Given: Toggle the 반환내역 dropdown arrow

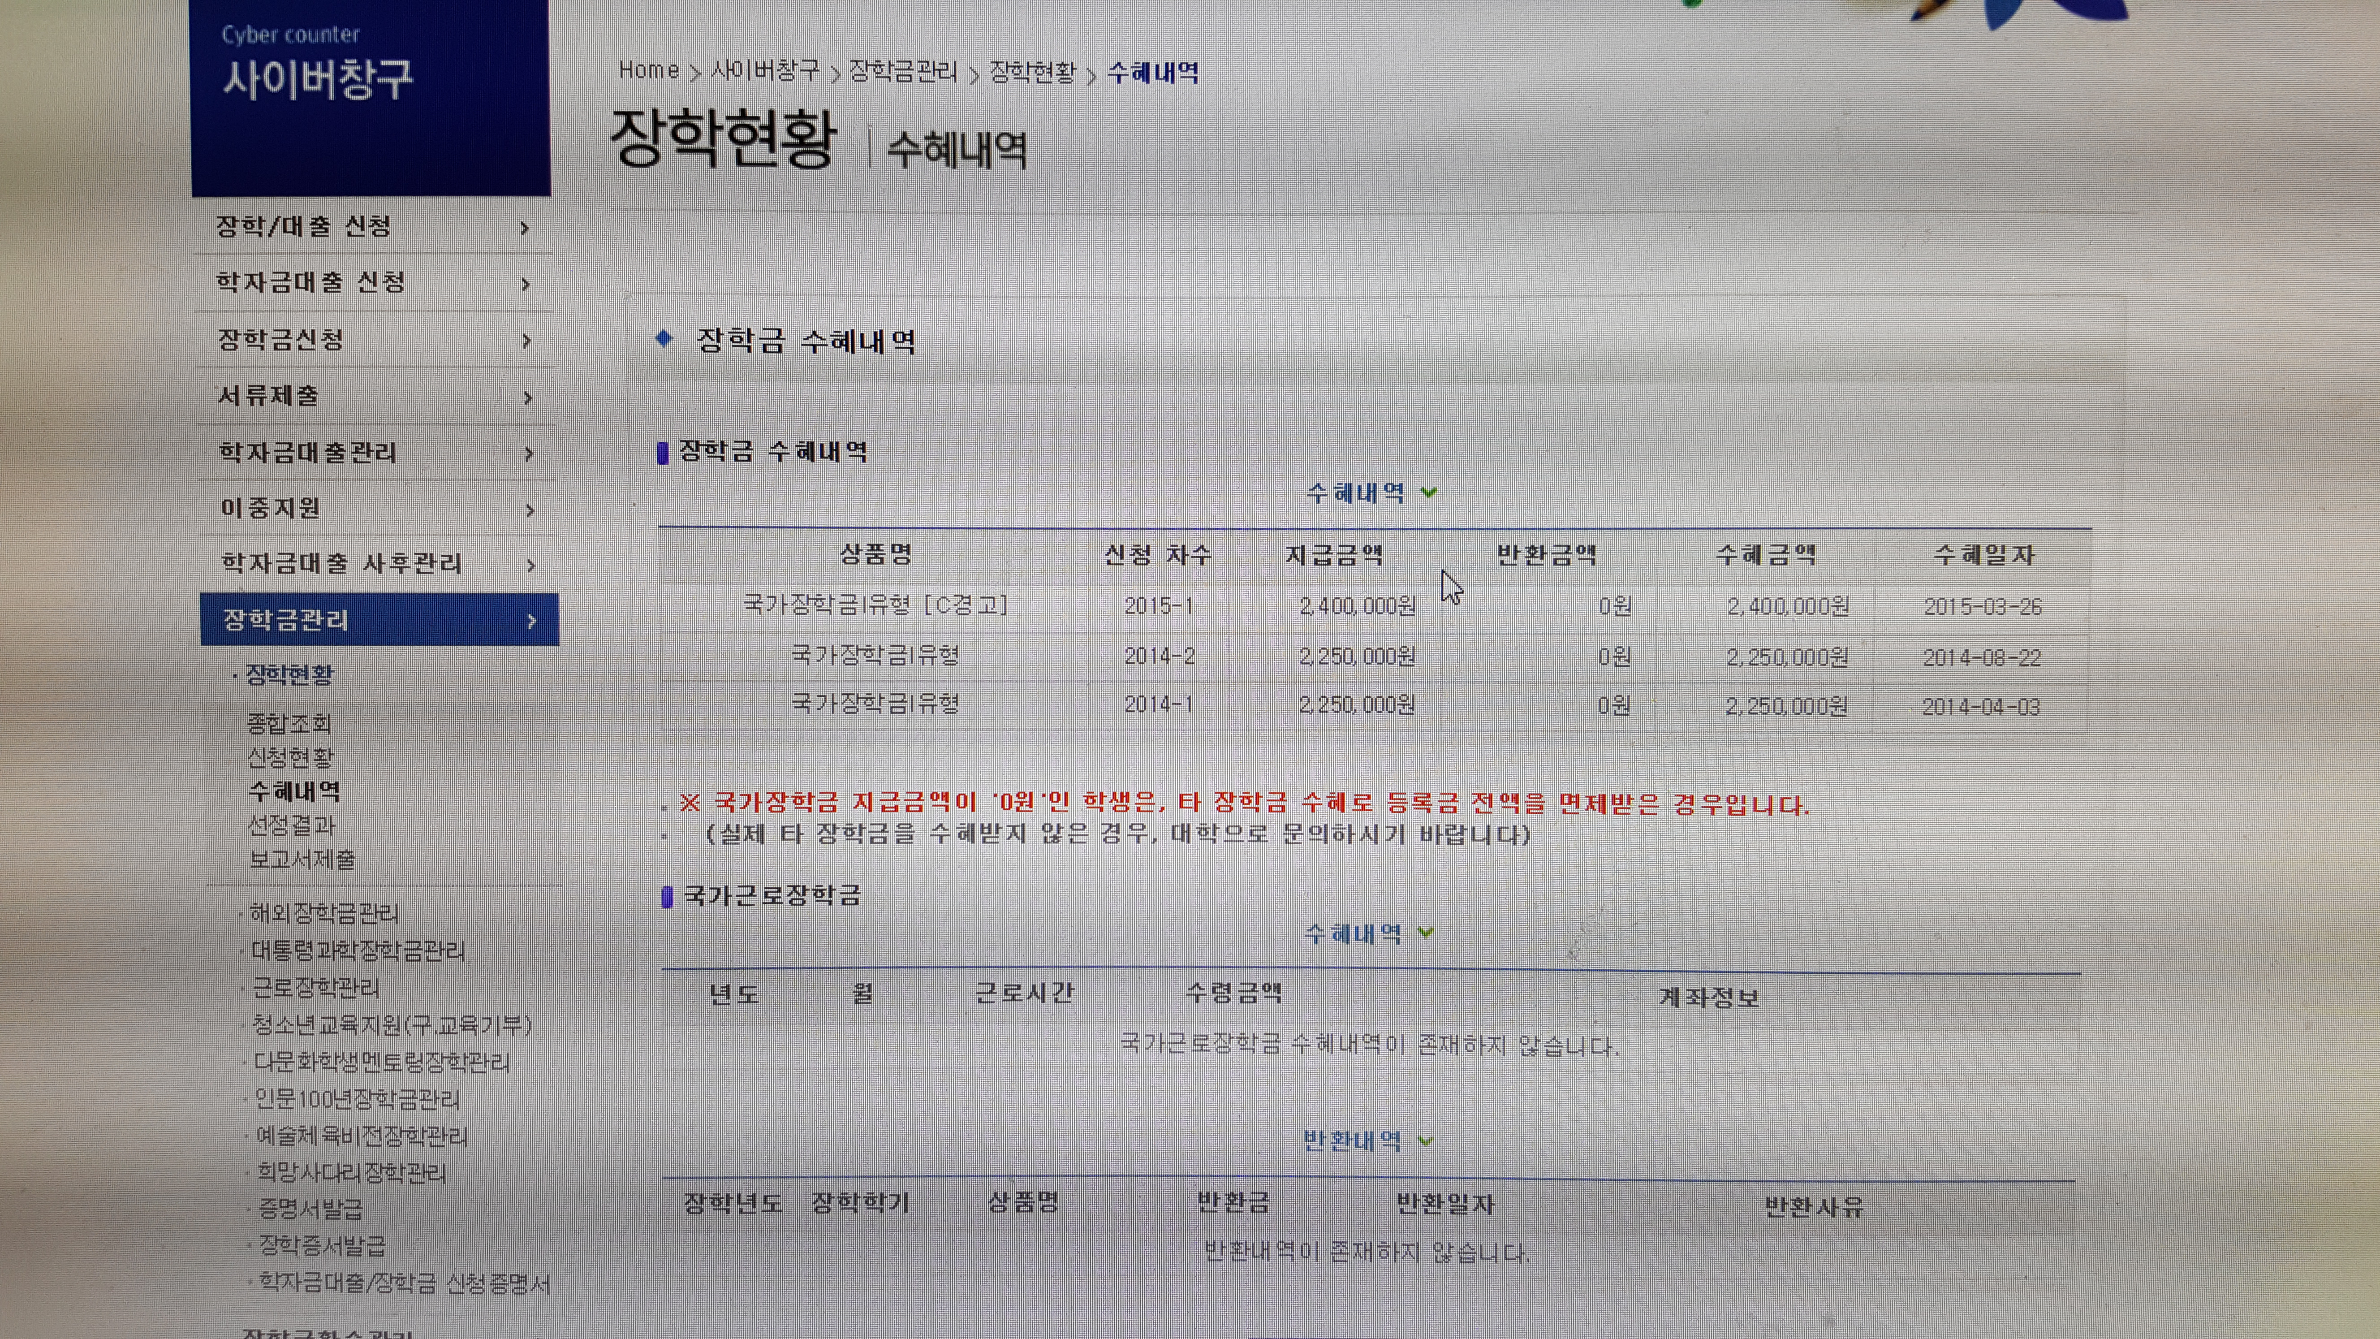Looking at the screenshot, I should (1425, 1140).
